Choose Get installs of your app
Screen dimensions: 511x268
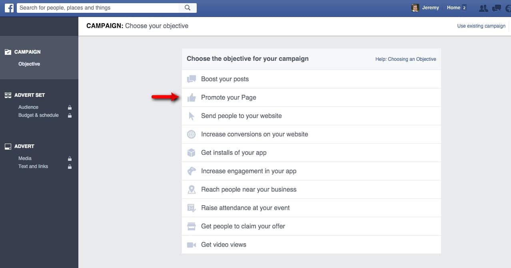234,153
